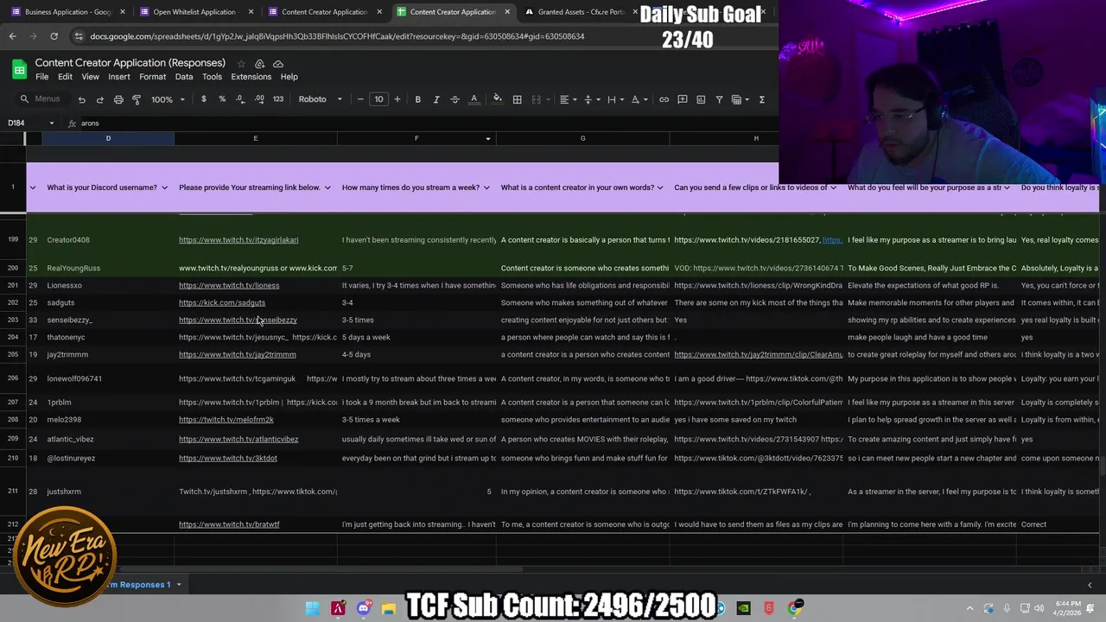Open the fill color bucket
This screenshot has width=1106, height=622.
[497, 99]
